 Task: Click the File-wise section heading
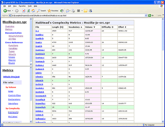pyautogui.click(x=8, y=82)
